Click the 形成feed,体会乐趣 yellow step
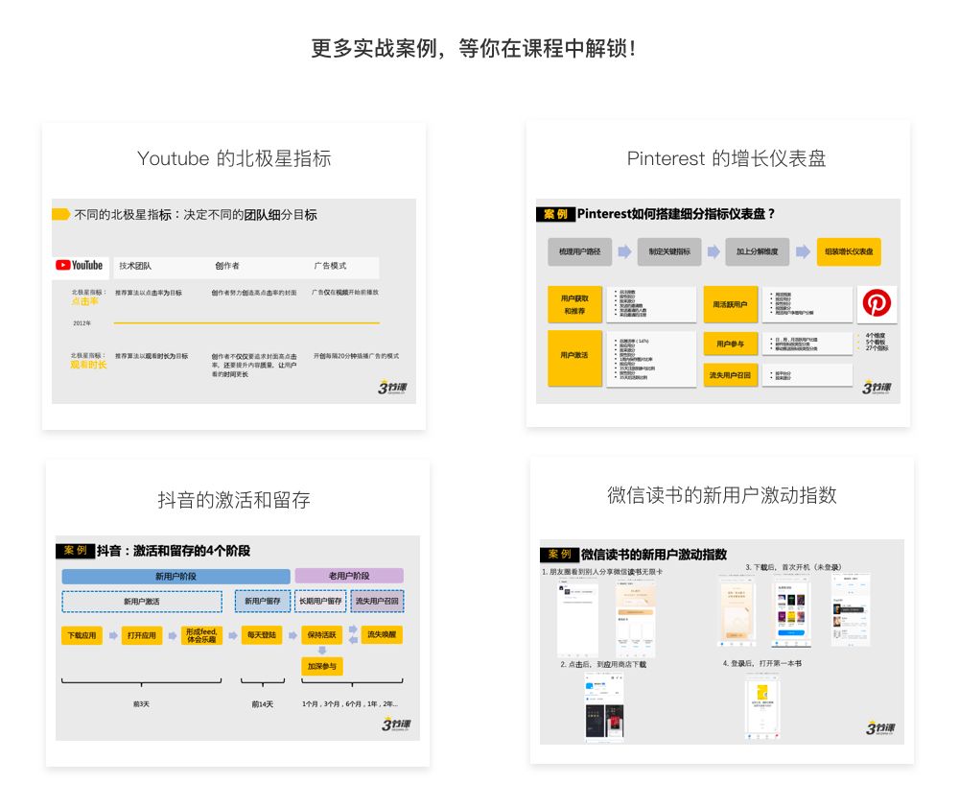 point(201,635)
